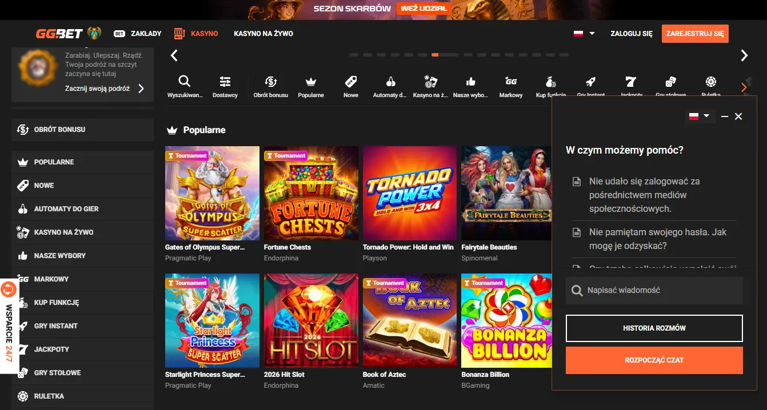The width and height of the screenshot is (767, 410).
Task: Click the Rozpocząć czat button
Action: pyautogui.click(x=654, y=360)
